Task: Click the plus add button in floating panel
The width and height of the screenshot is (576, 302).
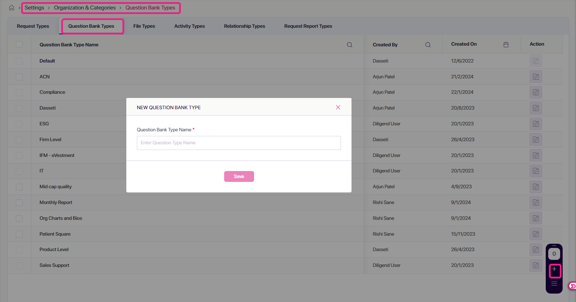Action: [554, 269]
